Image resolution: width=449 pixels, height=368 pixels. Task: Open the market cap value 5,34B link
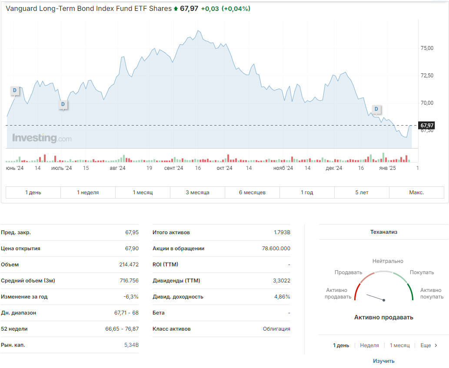point(131,345)
